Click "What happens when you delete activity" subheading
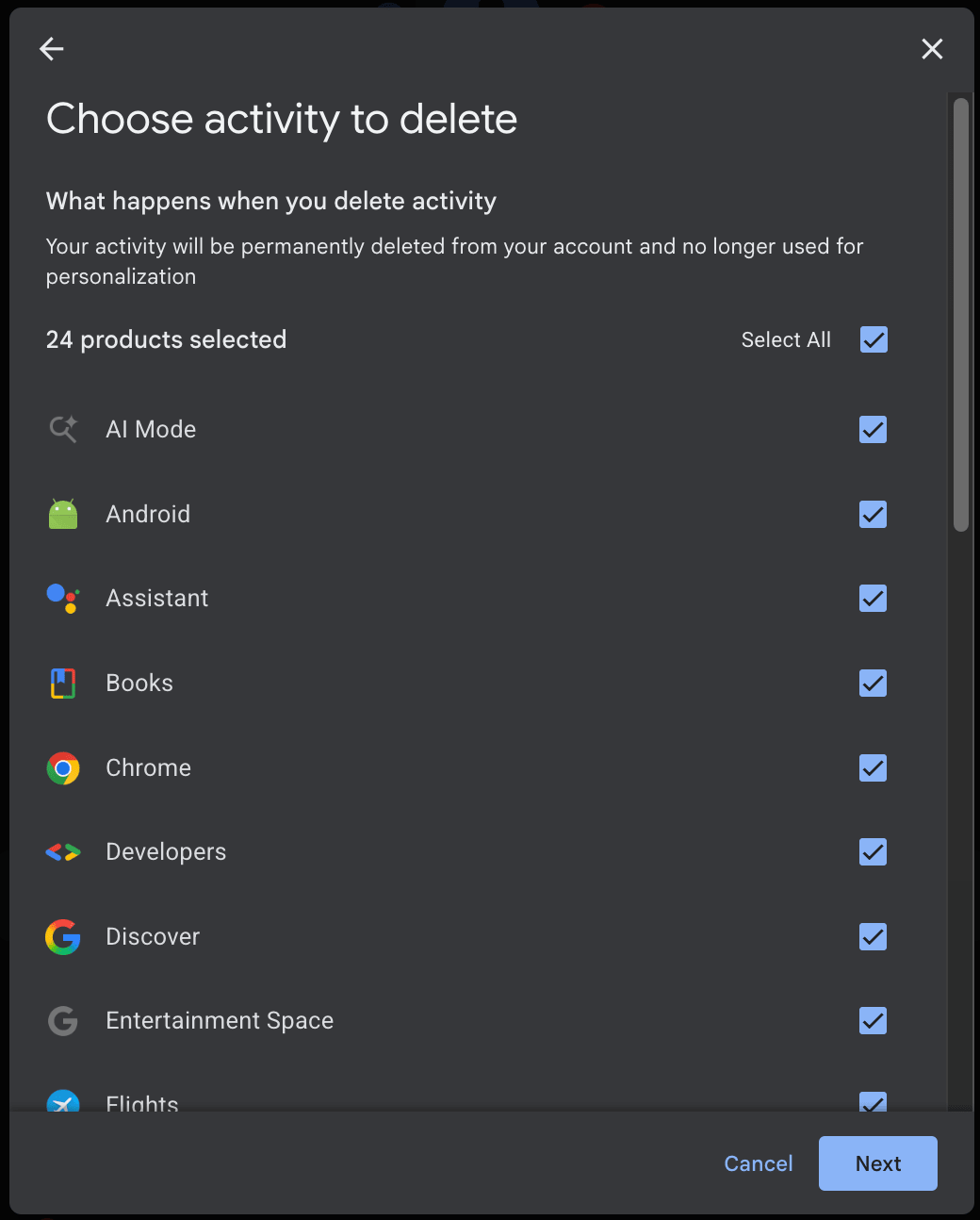This screenshot has height=1220, width=980. [271, 201]
